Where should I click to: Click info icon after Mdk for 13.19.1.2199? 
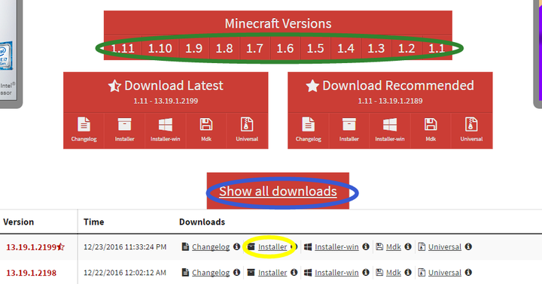pos(408,246)
